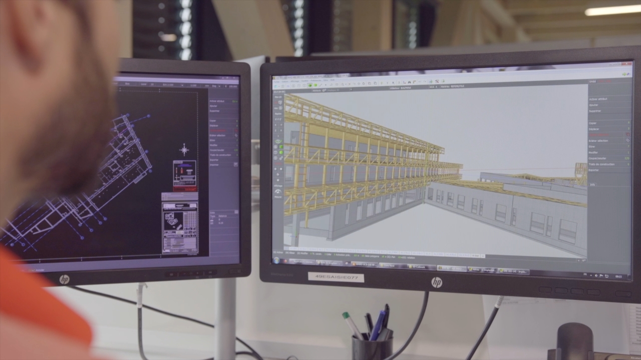Click Activer attribut on the left monitor
Viewport: 641px width, 360px height.
[x=218, y=101]
